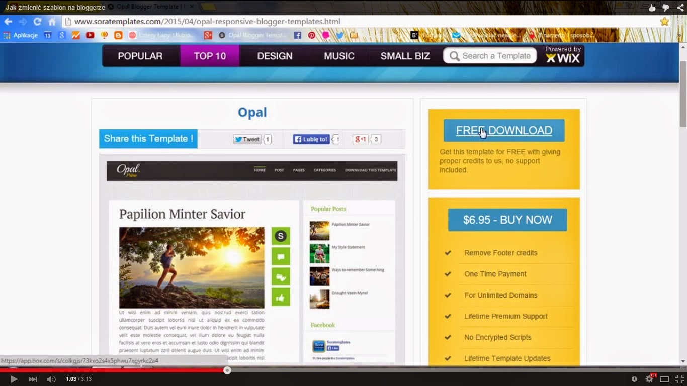Dislike the video with thumbs down
The width and height of the screenshot is (687, 386).
coord(665,8)
